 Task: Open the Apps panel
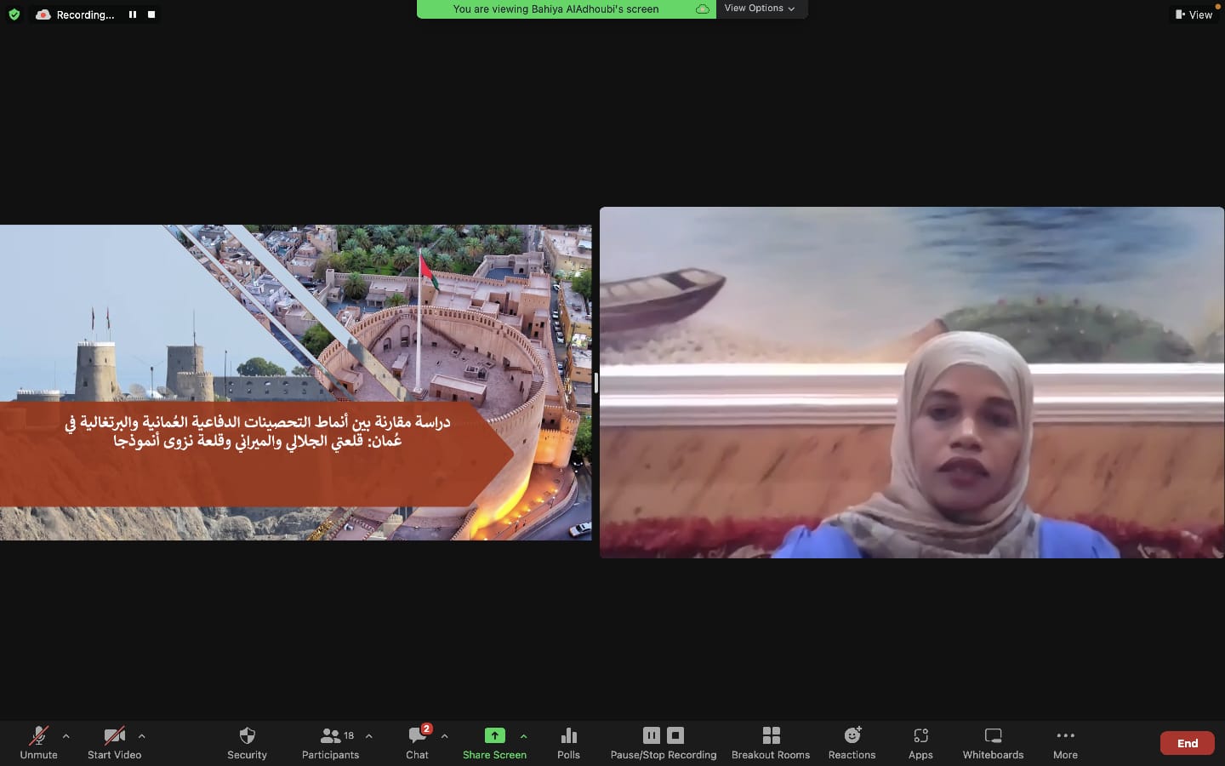tap(920, 742)
